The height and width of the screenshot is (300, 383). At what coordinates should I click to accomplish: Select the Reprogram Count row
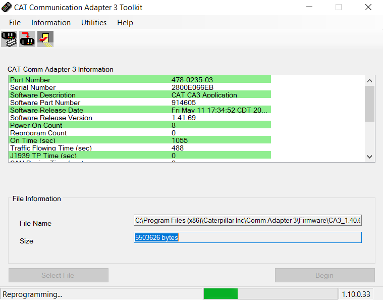140,132
